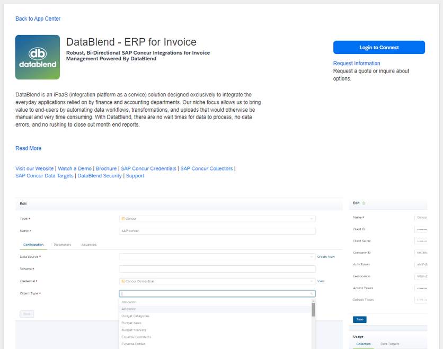Open the DataBlend Security link
Screen dimensions: 443x349
coord(100,176)
